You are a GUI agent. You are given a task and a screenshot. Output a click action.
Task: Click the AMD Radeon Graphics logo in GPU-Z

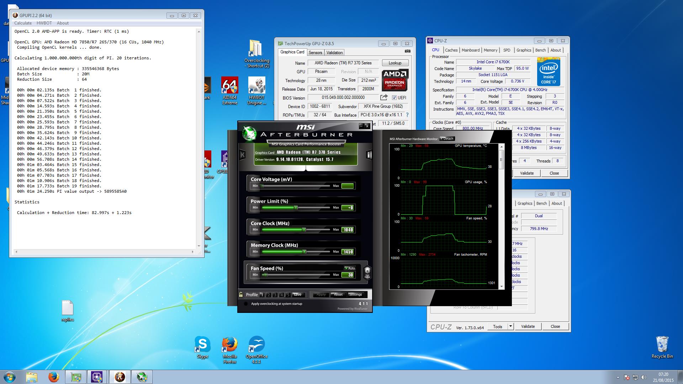[395, 80]
